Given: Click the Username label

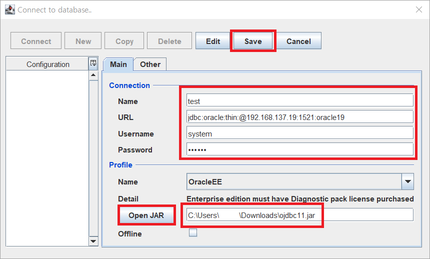Looking at the screenshot, I should tap(135, 134).
